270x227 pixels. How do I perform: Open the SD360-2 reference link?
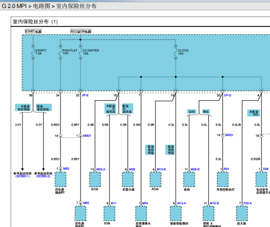pos(43,177)
